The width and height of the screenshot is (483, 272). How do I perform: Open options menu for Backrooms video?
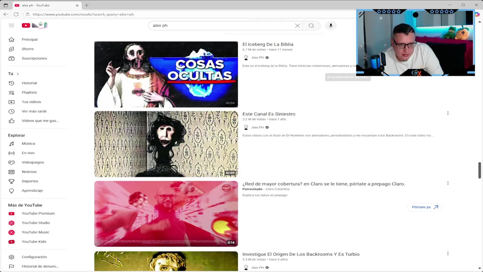coord(448,253)
